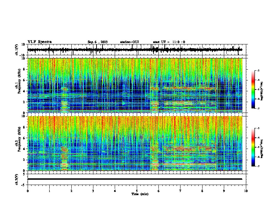Click the "Time (min)" axis label

pyautogui.click(x=140, y=194)
